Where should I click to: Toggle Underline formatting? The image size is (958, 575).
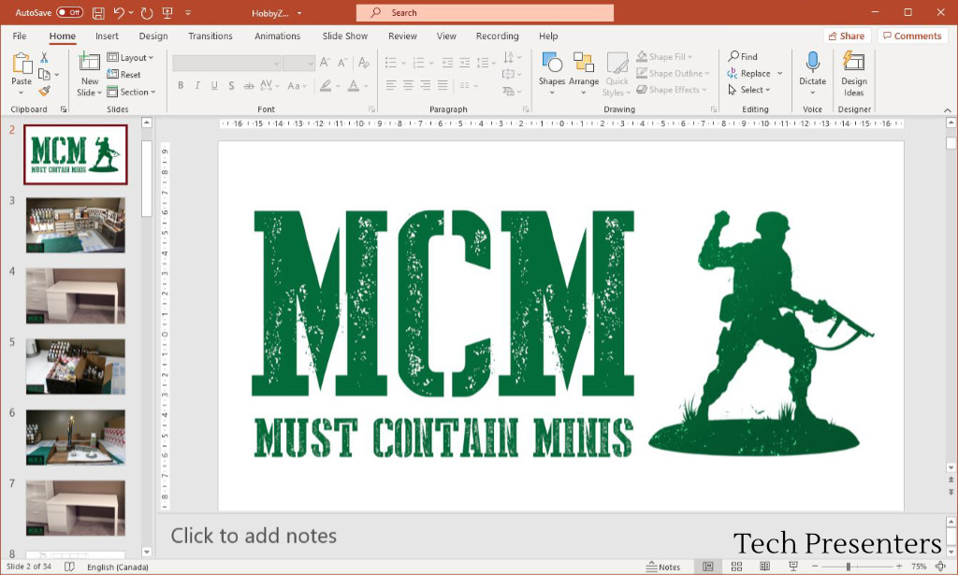tap(214, 85)
